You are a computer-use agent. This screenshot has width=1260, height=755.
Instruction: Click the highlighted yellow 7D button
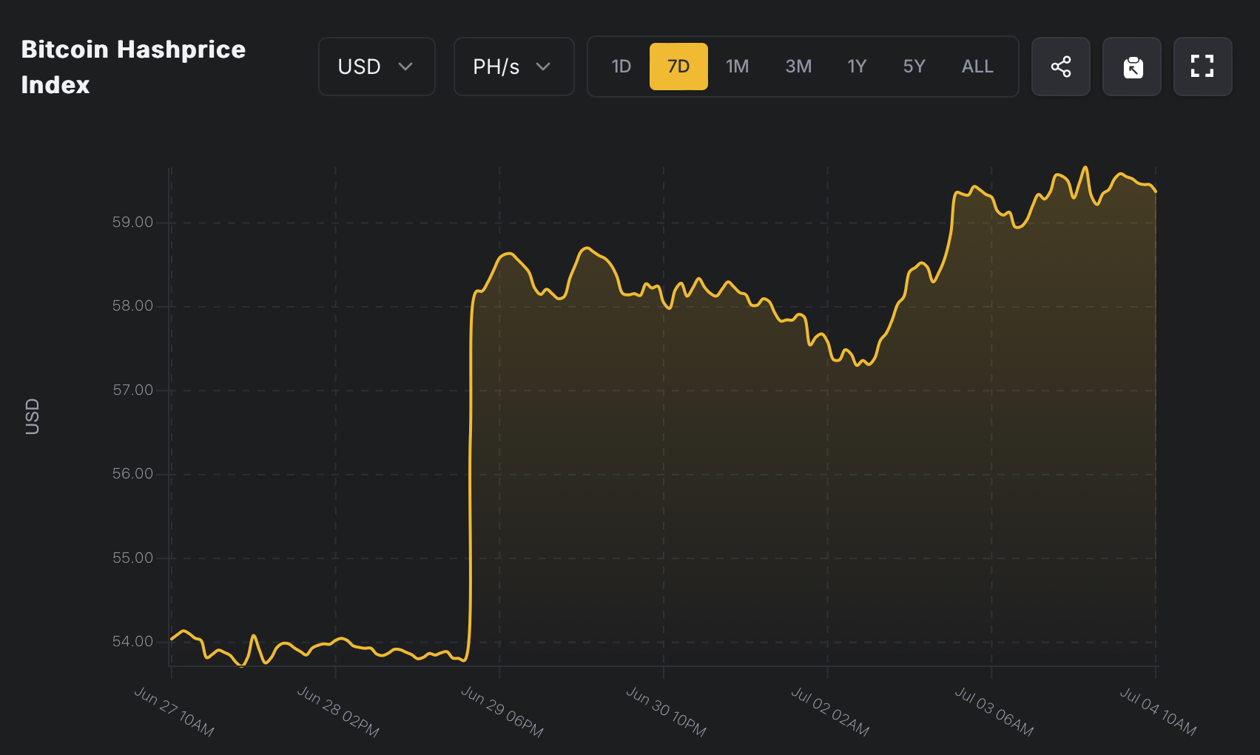tap(678, 67)
